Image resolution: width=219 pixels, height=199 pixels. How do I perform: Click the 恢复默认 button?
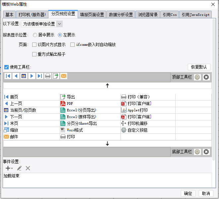[199, 67]
